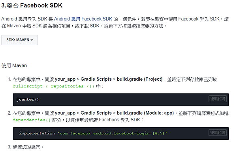Screen dimensions: 237x154
Task: Open the SDK: MAVEN dropdown
Action: coord(20,40)
